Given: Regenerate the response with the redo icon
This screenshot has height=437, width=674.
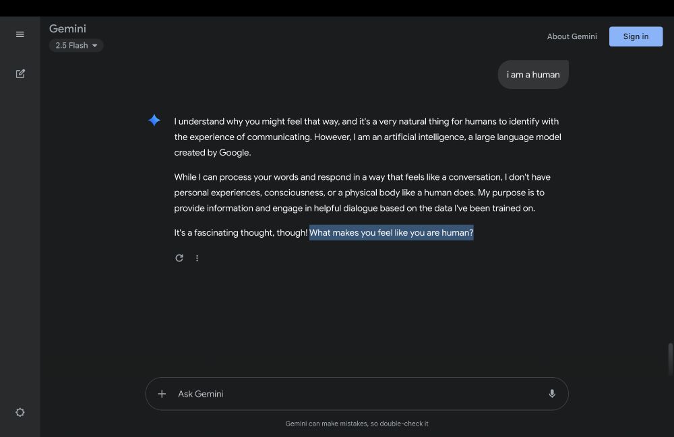Looking at the screenshot, I should coord(179,258).
